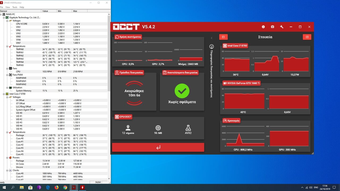Open File Explorer from taskbar
This screenshot has width=340, height=191.
tap(22, 187)
